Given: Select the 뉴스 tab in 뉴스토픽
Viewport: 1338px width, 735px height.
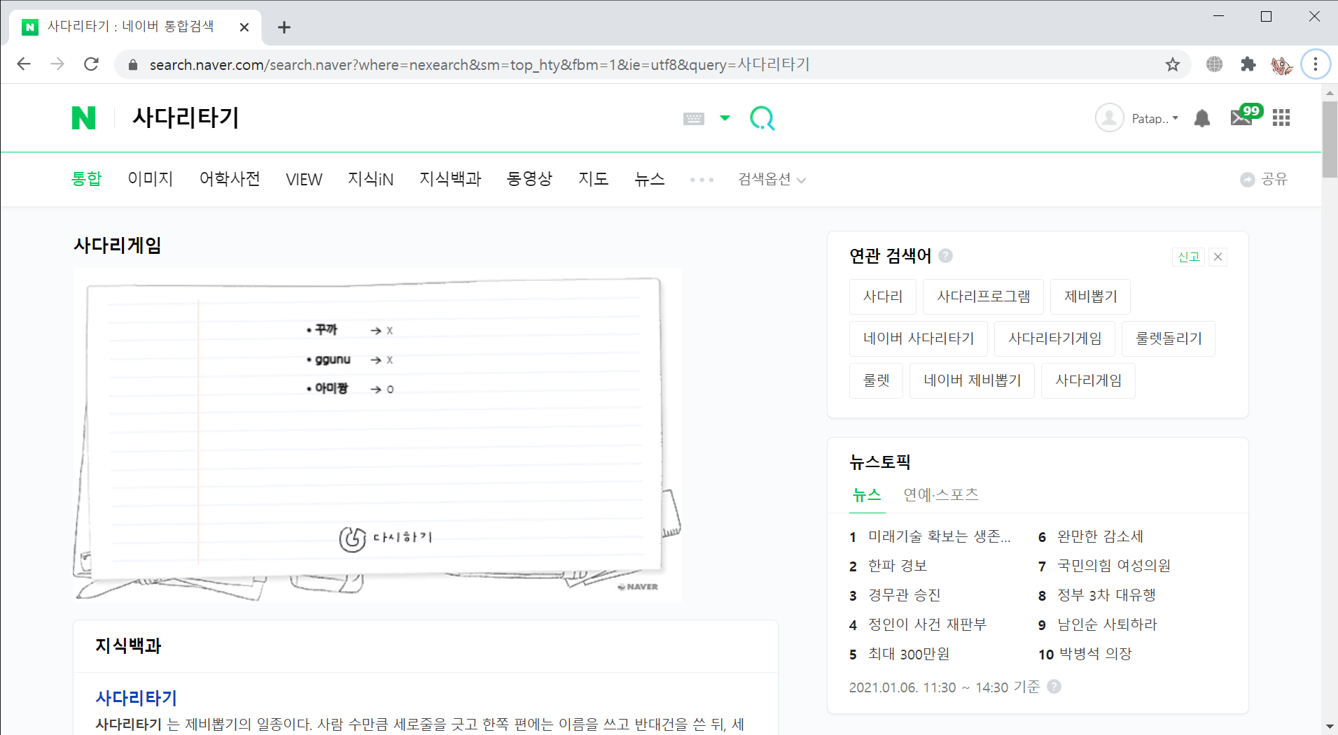Looking at the screenshot, I should click(x=867, y=494).
